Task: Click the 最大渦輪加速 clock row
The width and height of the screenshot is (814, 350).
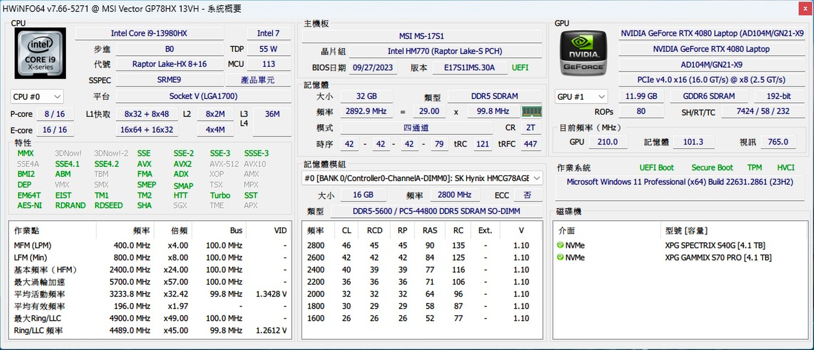Action: 151,282
